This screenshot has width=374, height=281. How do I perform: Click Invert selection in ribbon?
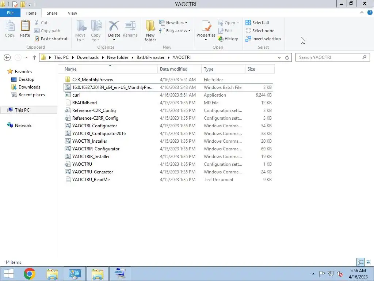point(263,39)
